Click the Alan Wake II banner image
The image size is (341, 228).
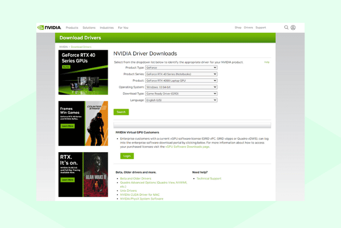pos(95,174)
